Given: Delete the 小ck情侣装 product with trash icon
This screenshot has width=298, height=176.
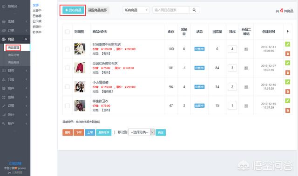Looking at the screenshot, I should [x=288, y=91].
